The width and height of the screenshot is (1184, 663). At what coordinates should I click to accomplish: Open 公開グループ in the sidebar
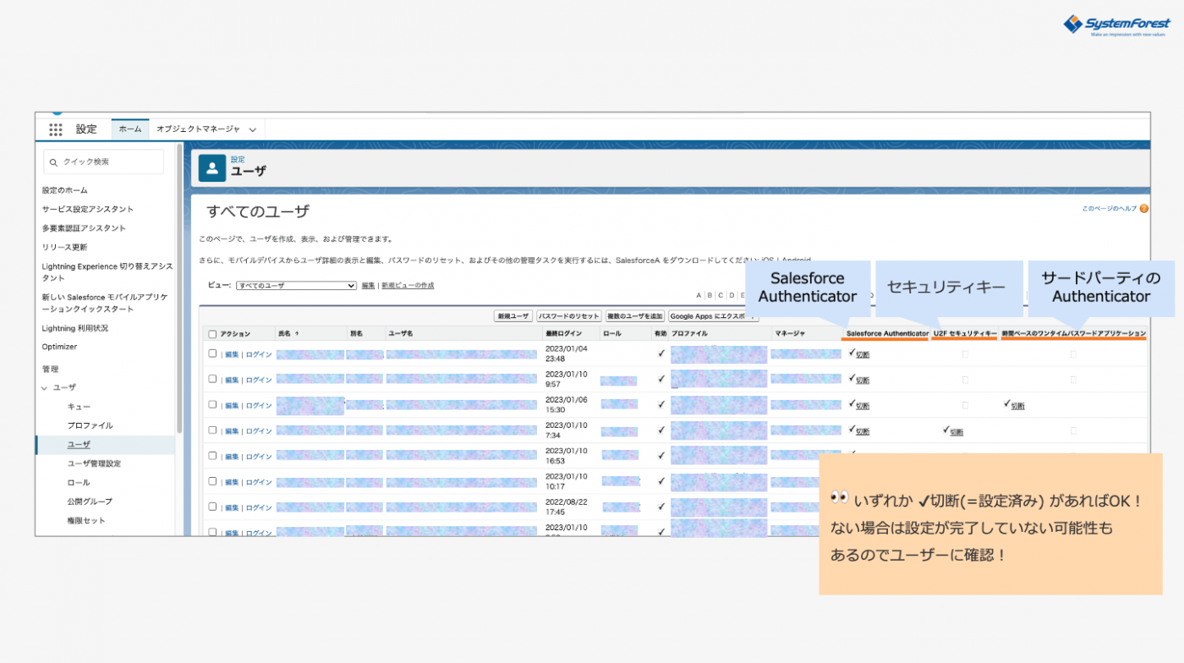(x=90, y=501)
